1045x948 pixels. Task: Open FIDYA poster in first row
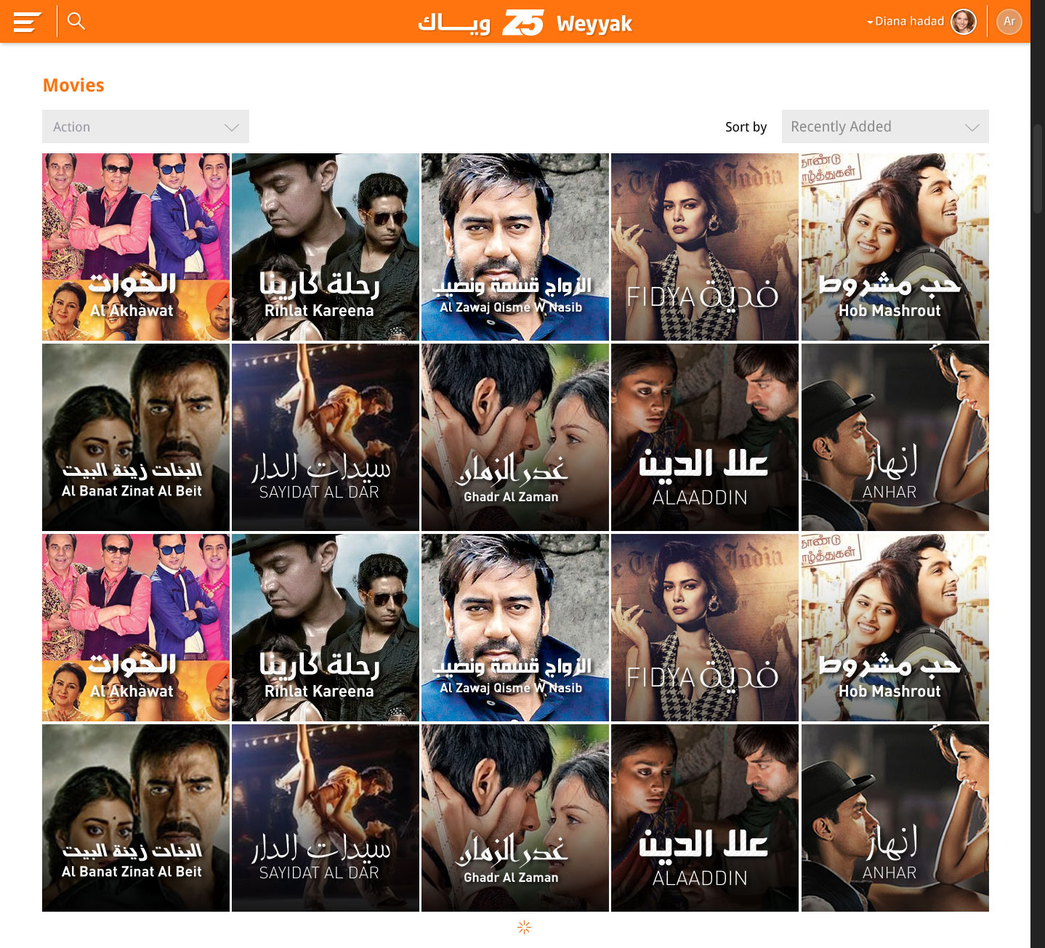(705, 247)
